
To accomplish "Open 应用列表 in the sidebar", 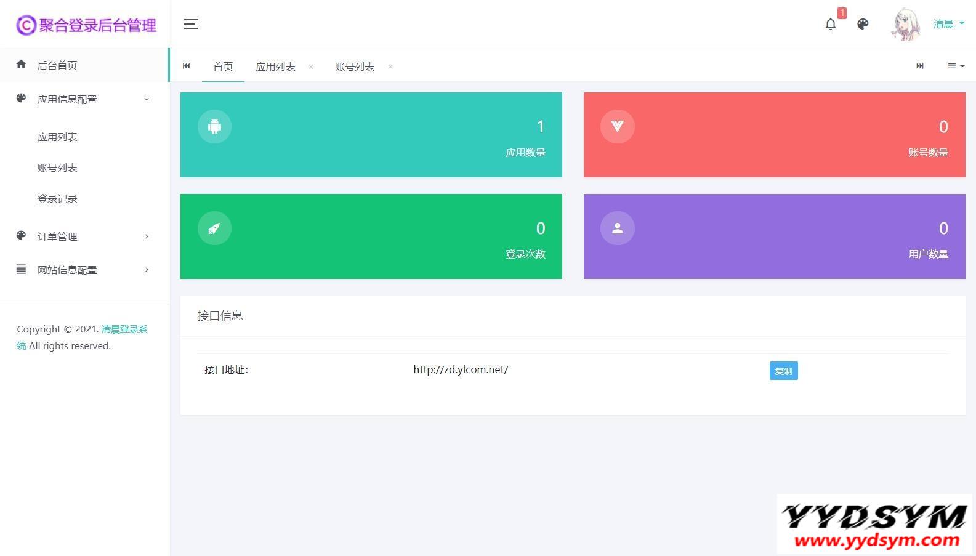I will click(x=57, y=137).
